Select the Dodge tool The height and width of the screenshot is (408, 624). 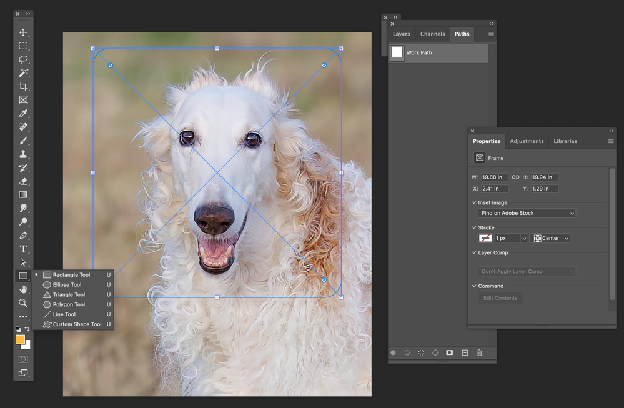click(23, 222)
